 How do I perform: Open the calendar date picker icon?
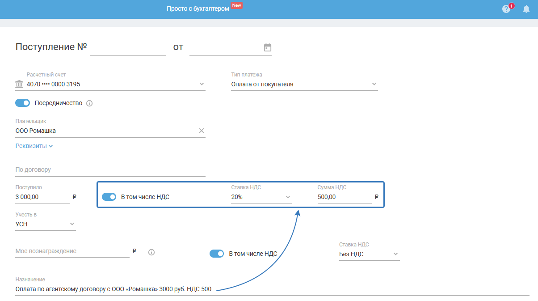coord(268,47)
